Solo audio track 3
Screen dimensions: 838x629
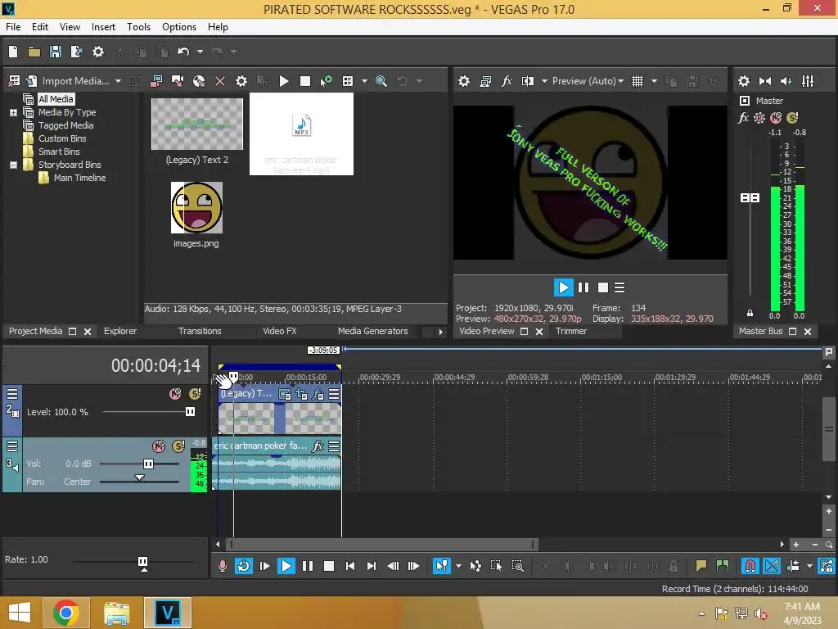(178, 446)
